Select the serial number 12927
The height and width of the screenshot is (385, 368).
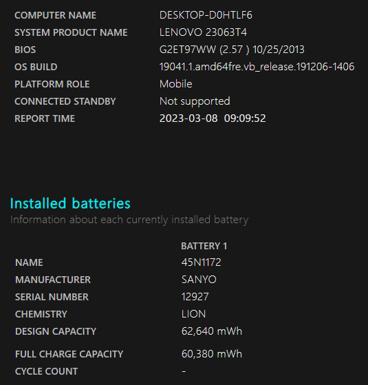coord(195,297)
